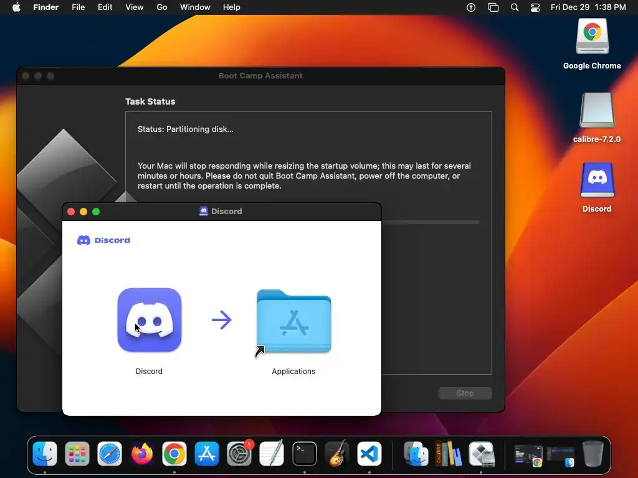
Task: Open Spotlight search in menu bar
Action: [x=514, y=7]
